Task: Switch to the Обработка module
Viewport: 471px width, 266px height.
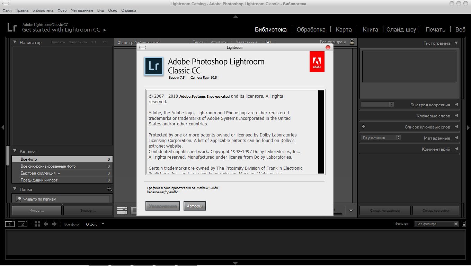Action: [x=311, y=29]
